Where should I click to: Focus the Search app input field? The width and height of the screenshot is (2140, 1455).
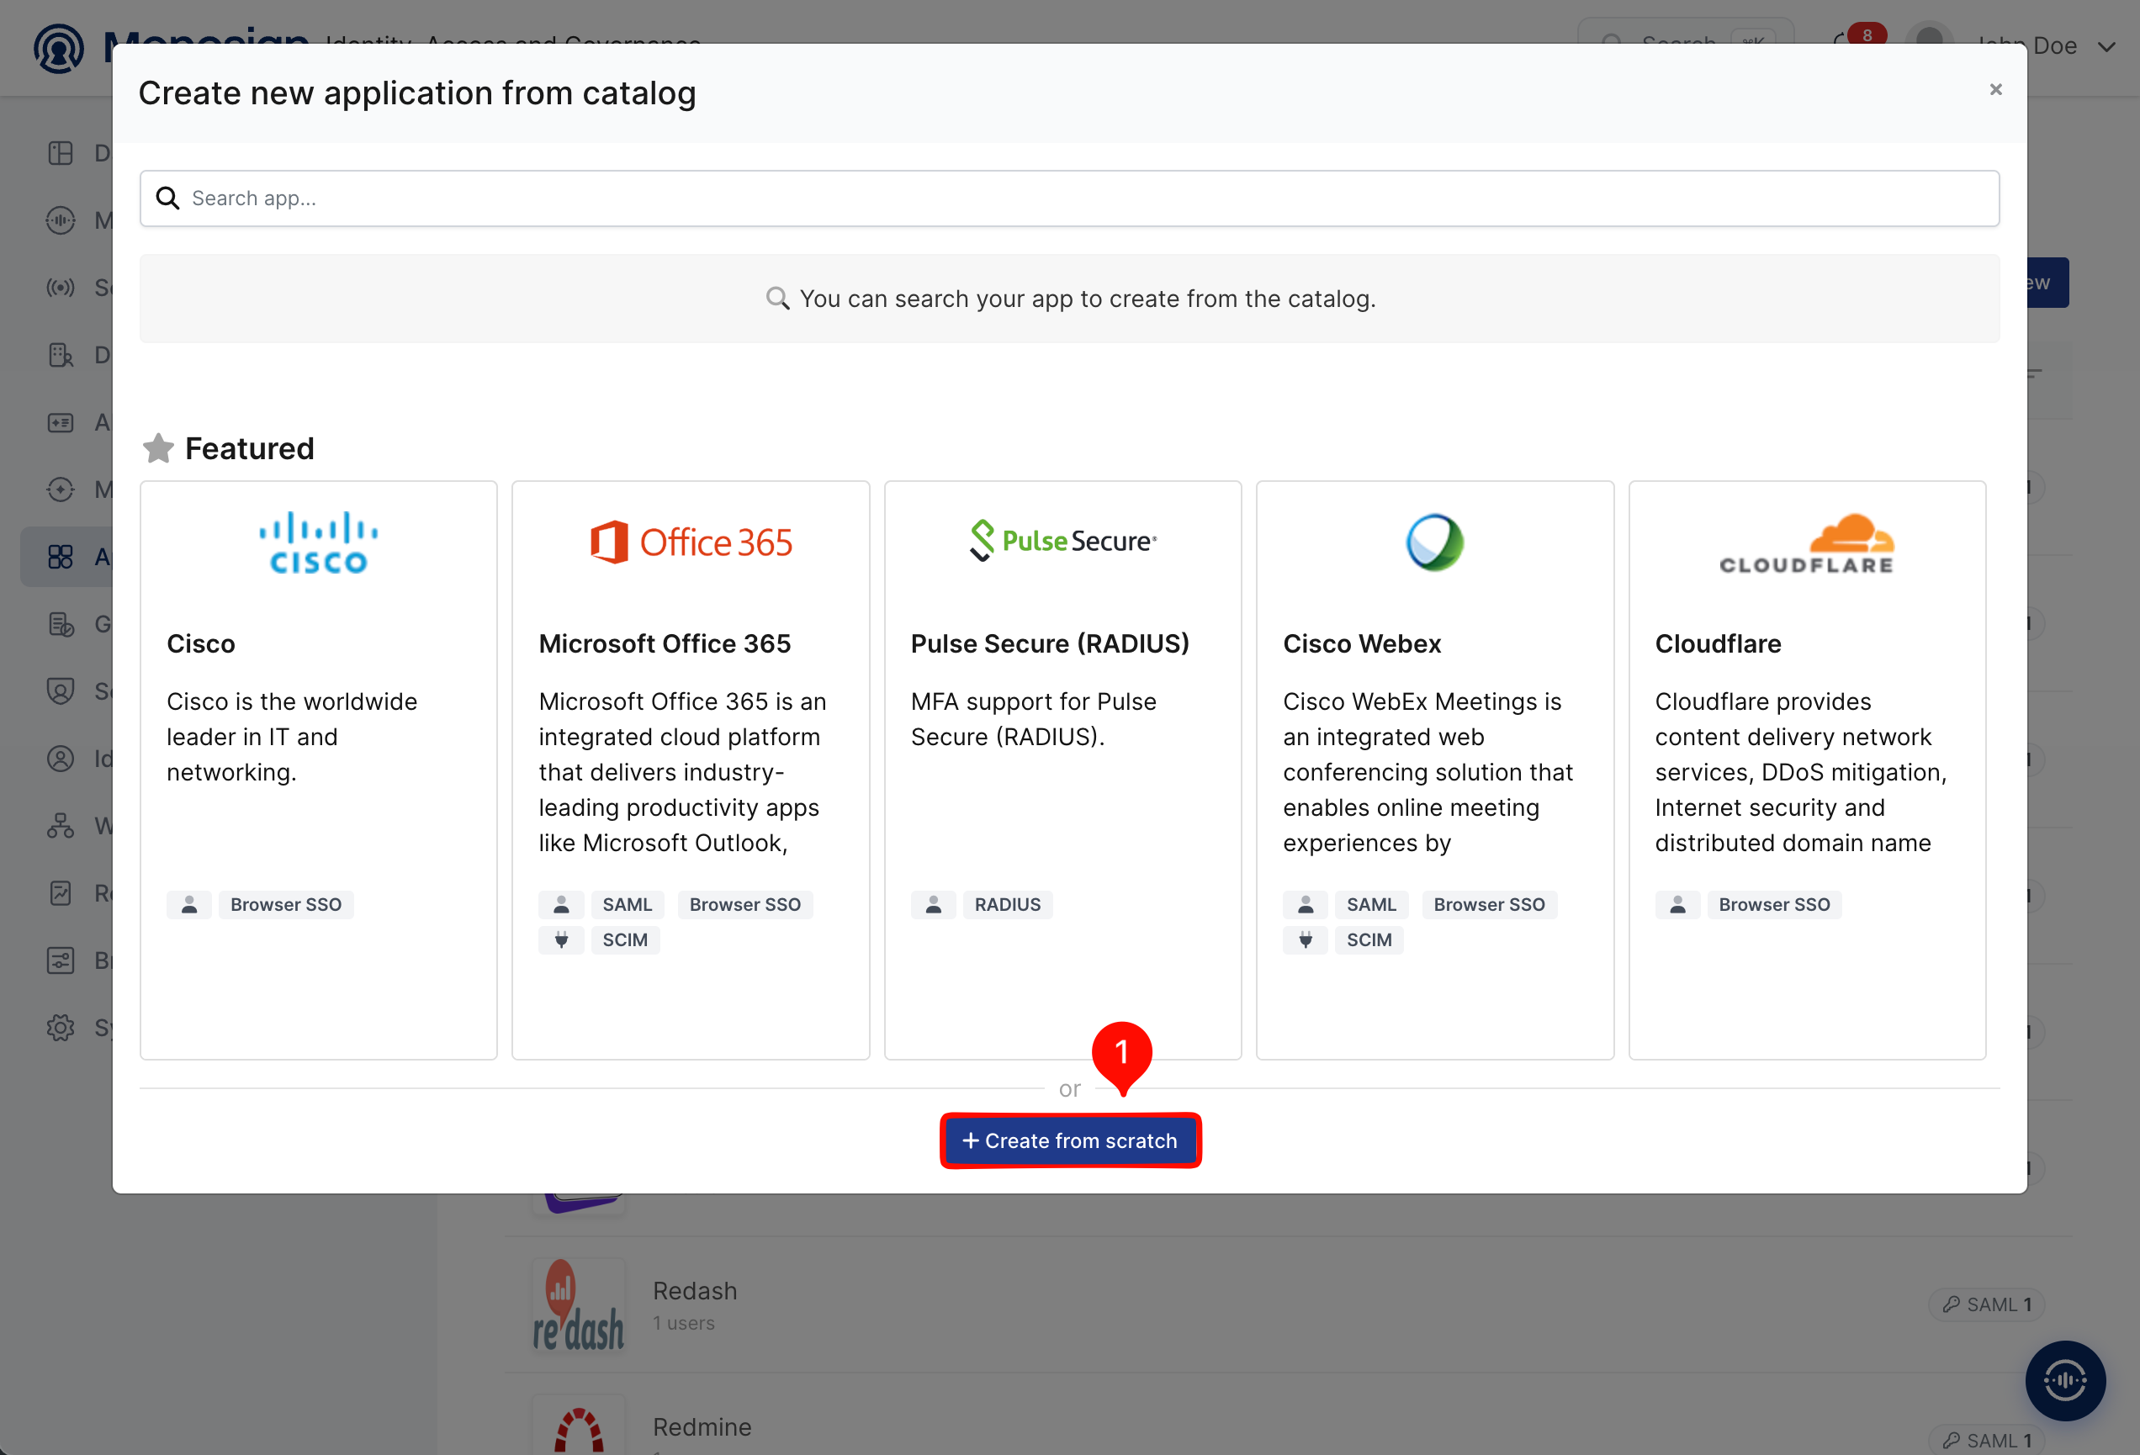(1069, 198)
